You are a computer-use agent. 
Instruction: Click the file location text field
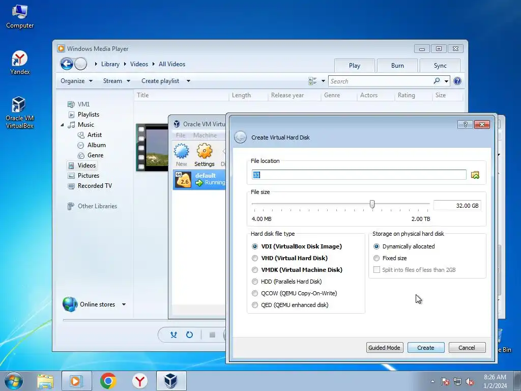click(359, 175)
